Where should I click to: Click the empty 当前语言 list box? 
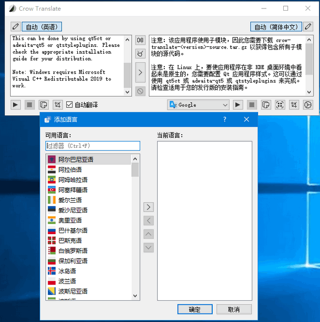point(205,221)
